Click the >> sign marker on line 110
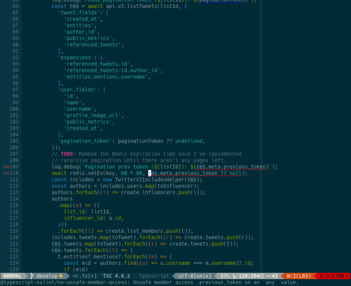 [7, 173]
